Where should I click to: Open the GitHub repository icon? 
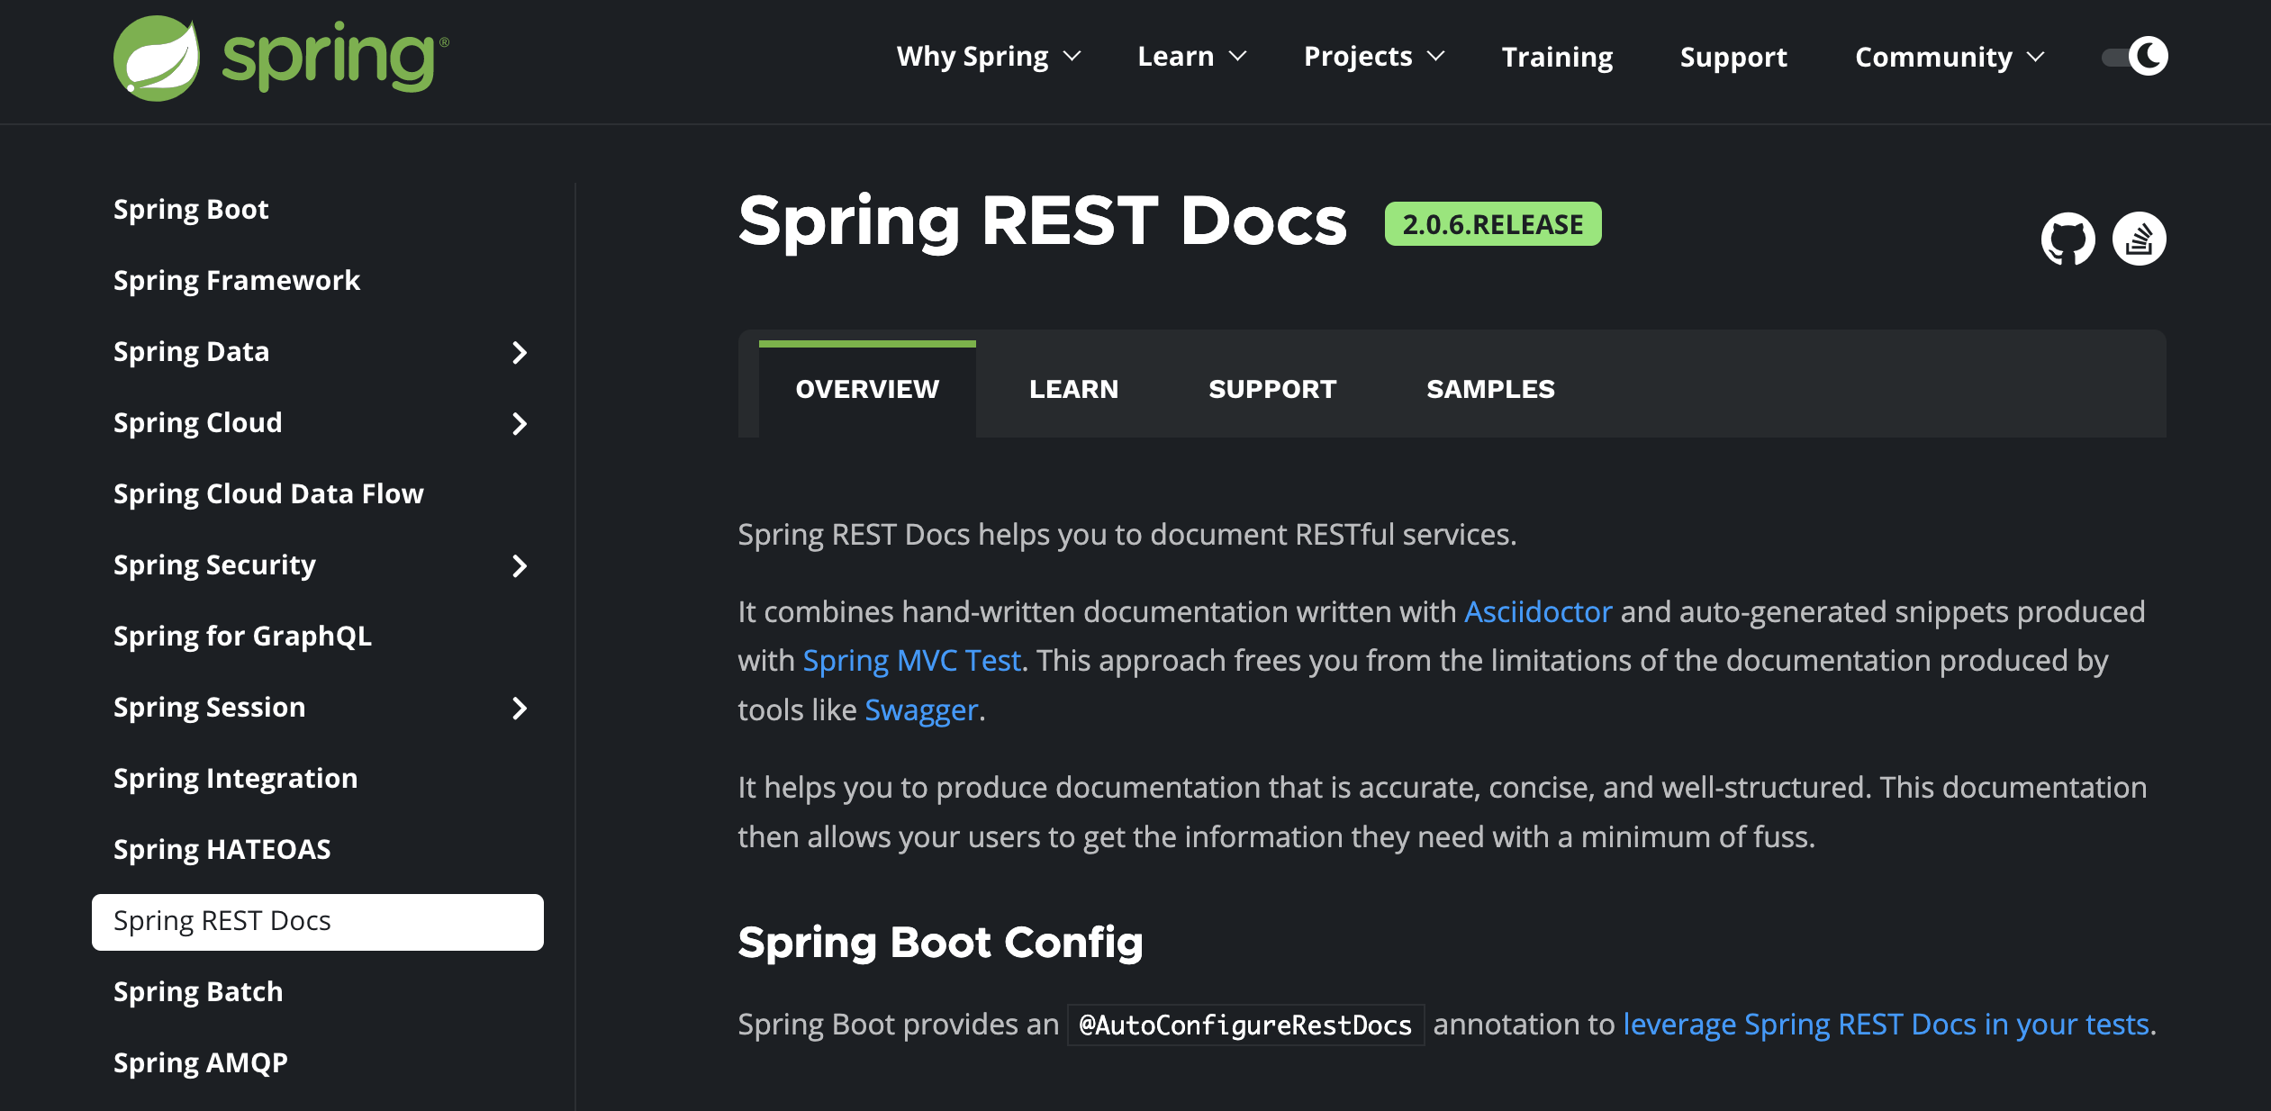pos(2067,239)
